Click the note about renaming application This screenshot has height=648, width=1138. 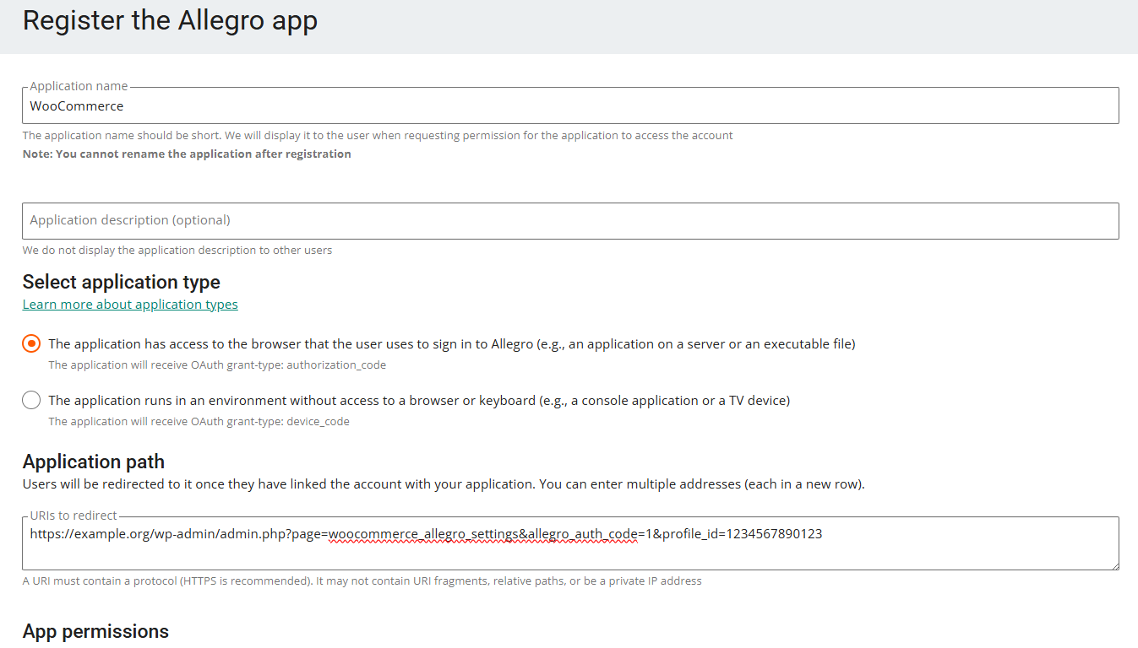pyautogui.click(x=187, y=154)
